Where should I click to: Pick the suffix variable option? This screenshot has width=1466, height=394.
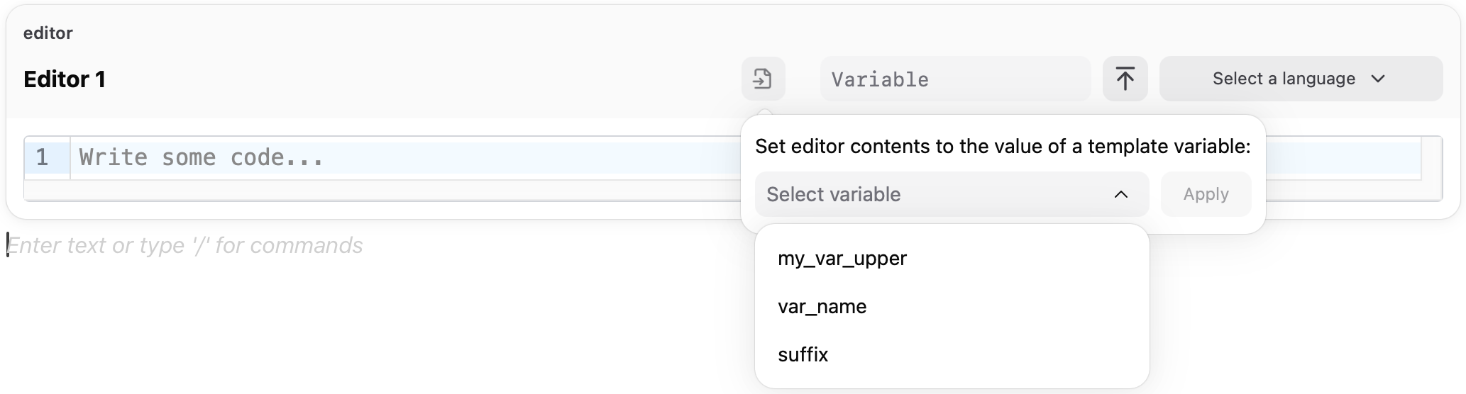(803, 355)
